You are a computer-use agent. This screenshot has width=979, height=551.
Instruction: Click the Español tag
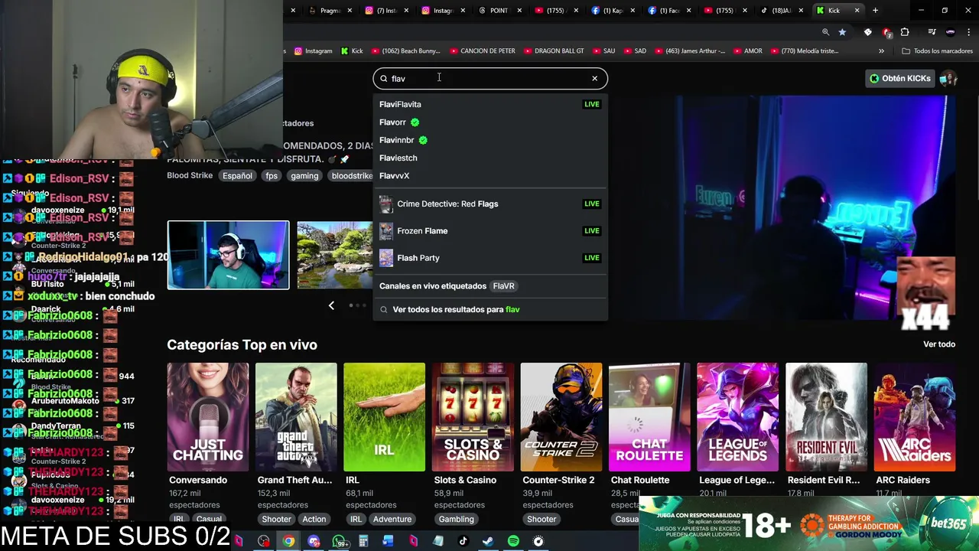tap(237, 176)
